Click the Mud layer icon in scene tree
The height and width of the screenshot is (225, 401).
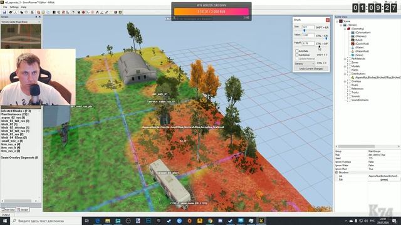pyautogui.click(x=353, y=40)
